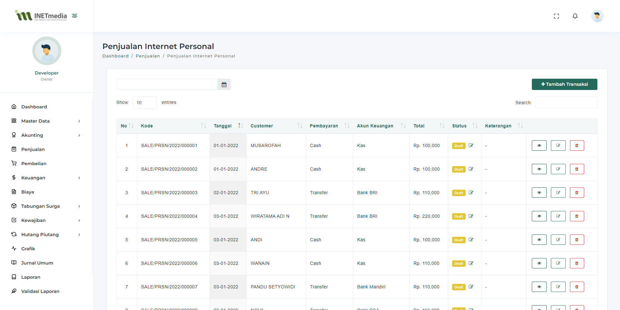Follow the Dashboard breadcrumb link
The height and width of the screenshot is (310, 620).
[115, 56]
